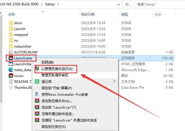Image resolution: width=185 pixels, height=131 pixels.
Task: Click the Launch.hta file icon
Action: tap(11, 64)
